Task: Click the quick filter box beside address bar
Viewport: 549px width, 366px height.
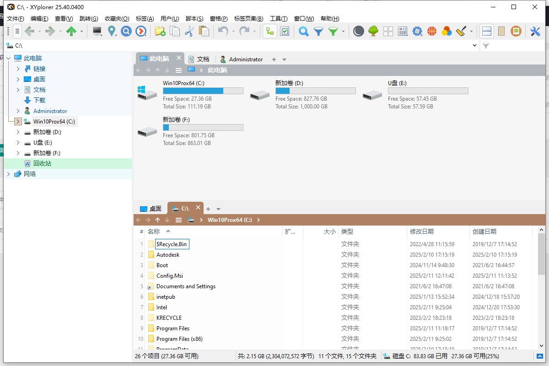Action: click(x=513, y=45)
